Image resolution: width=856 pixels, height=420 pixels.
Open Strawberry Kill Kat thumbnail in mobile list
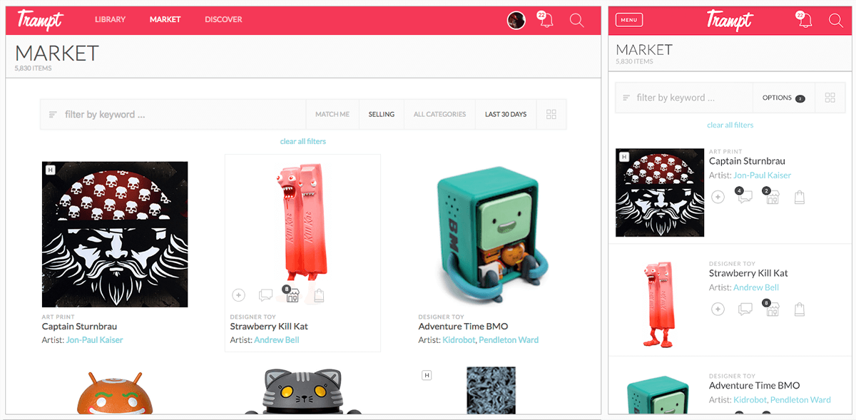pos(661,304)
